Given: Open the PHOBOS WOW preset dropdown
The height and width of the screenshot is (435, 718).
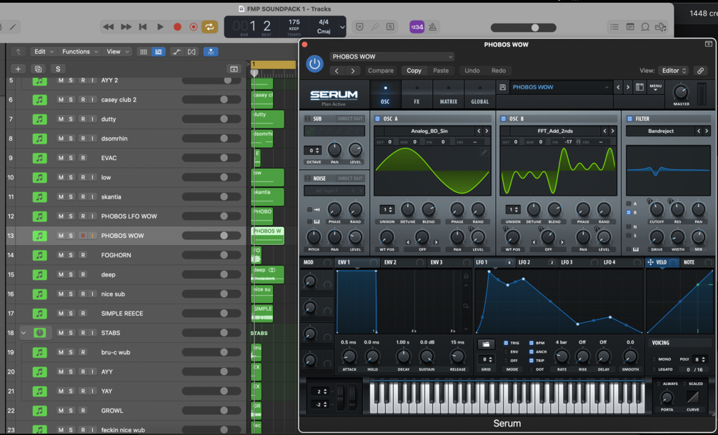Looking at the screenshot, I should pos(392,56).
